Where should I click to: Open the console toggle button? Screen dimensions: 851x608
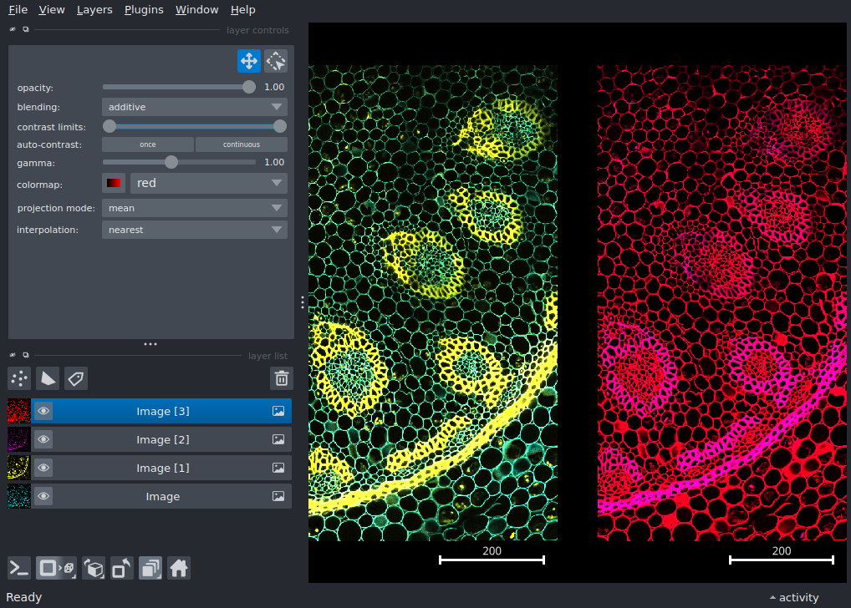[19, 569]
